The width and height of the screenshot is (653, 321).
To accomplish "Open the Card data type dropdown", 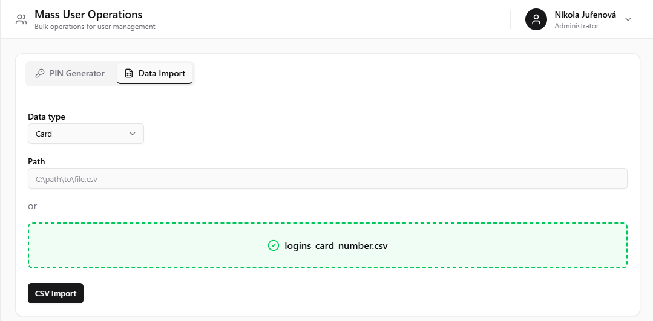I will coord(86,134).
